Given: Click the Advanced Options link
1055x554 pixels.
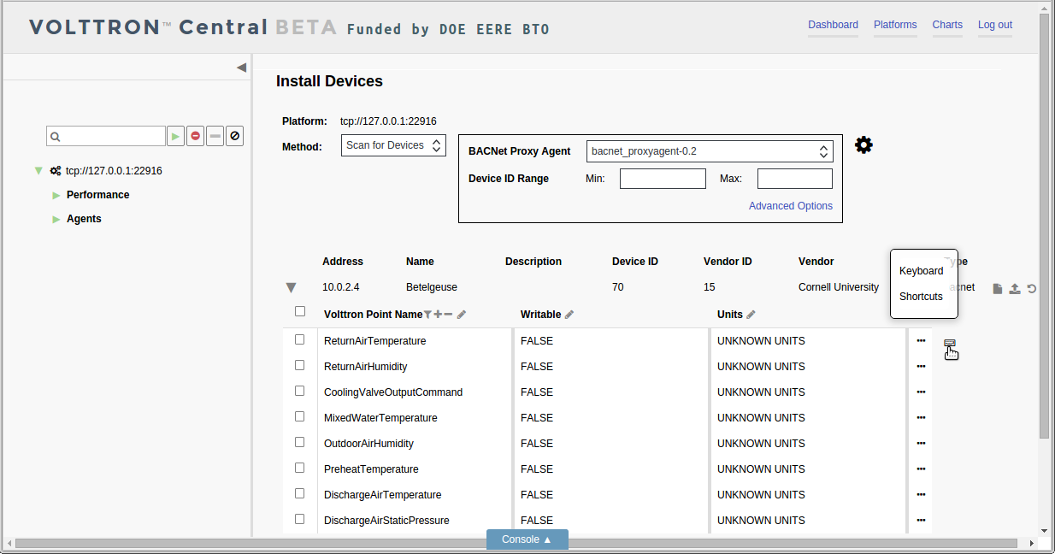Looking at the screenshot, I should tap(791, 206).
